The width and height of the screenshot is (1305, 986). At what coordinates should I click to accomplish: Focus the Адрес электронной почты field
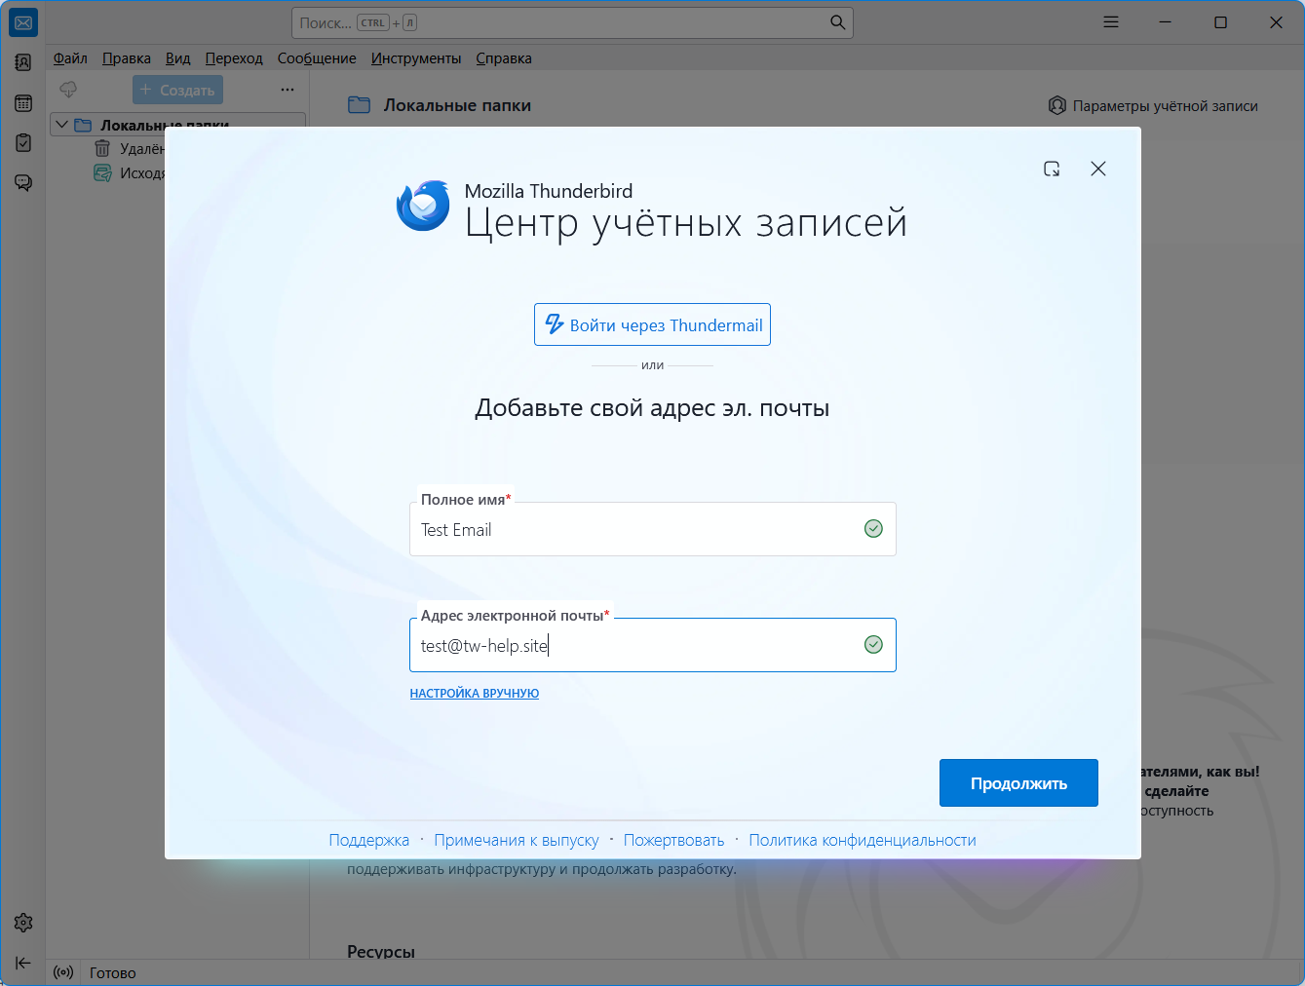[653, 645]
